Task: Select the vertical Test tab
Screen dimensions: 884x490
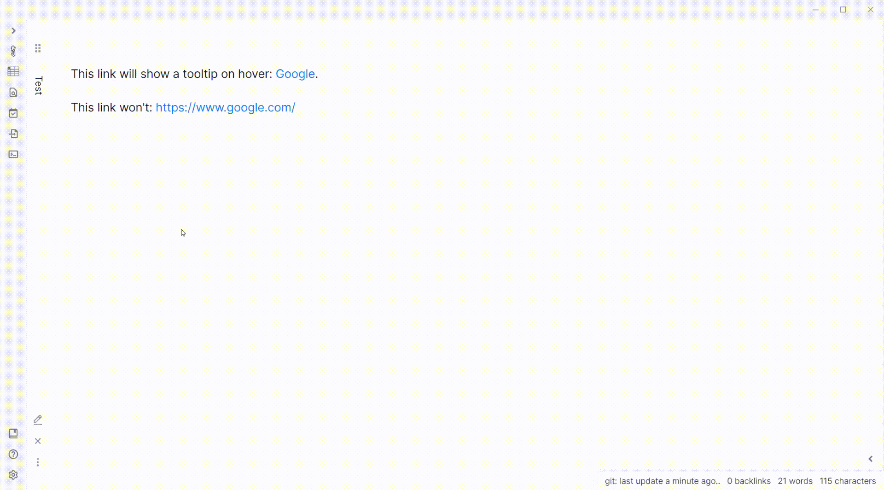Action: 38,85
